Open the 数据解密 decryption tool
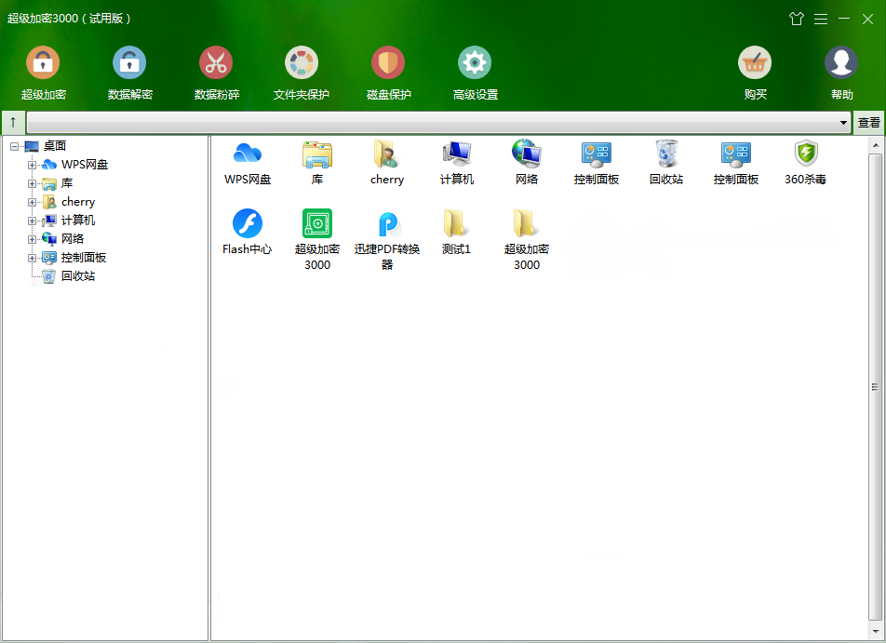Viewport: 886px width, 643px height. click(x=129, y=73)
